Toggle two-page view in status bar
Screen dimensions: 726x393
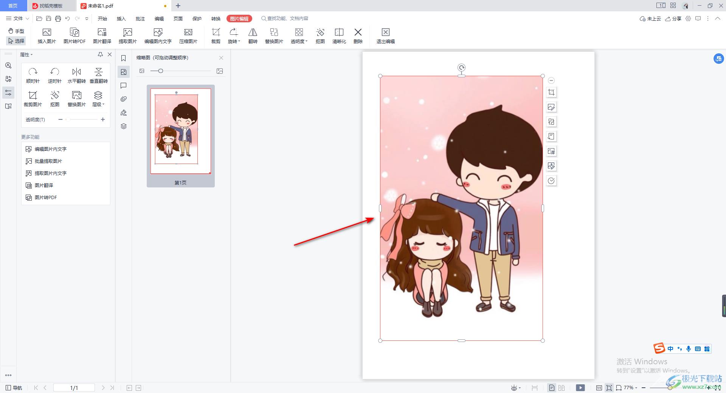[x=562, y=388]
